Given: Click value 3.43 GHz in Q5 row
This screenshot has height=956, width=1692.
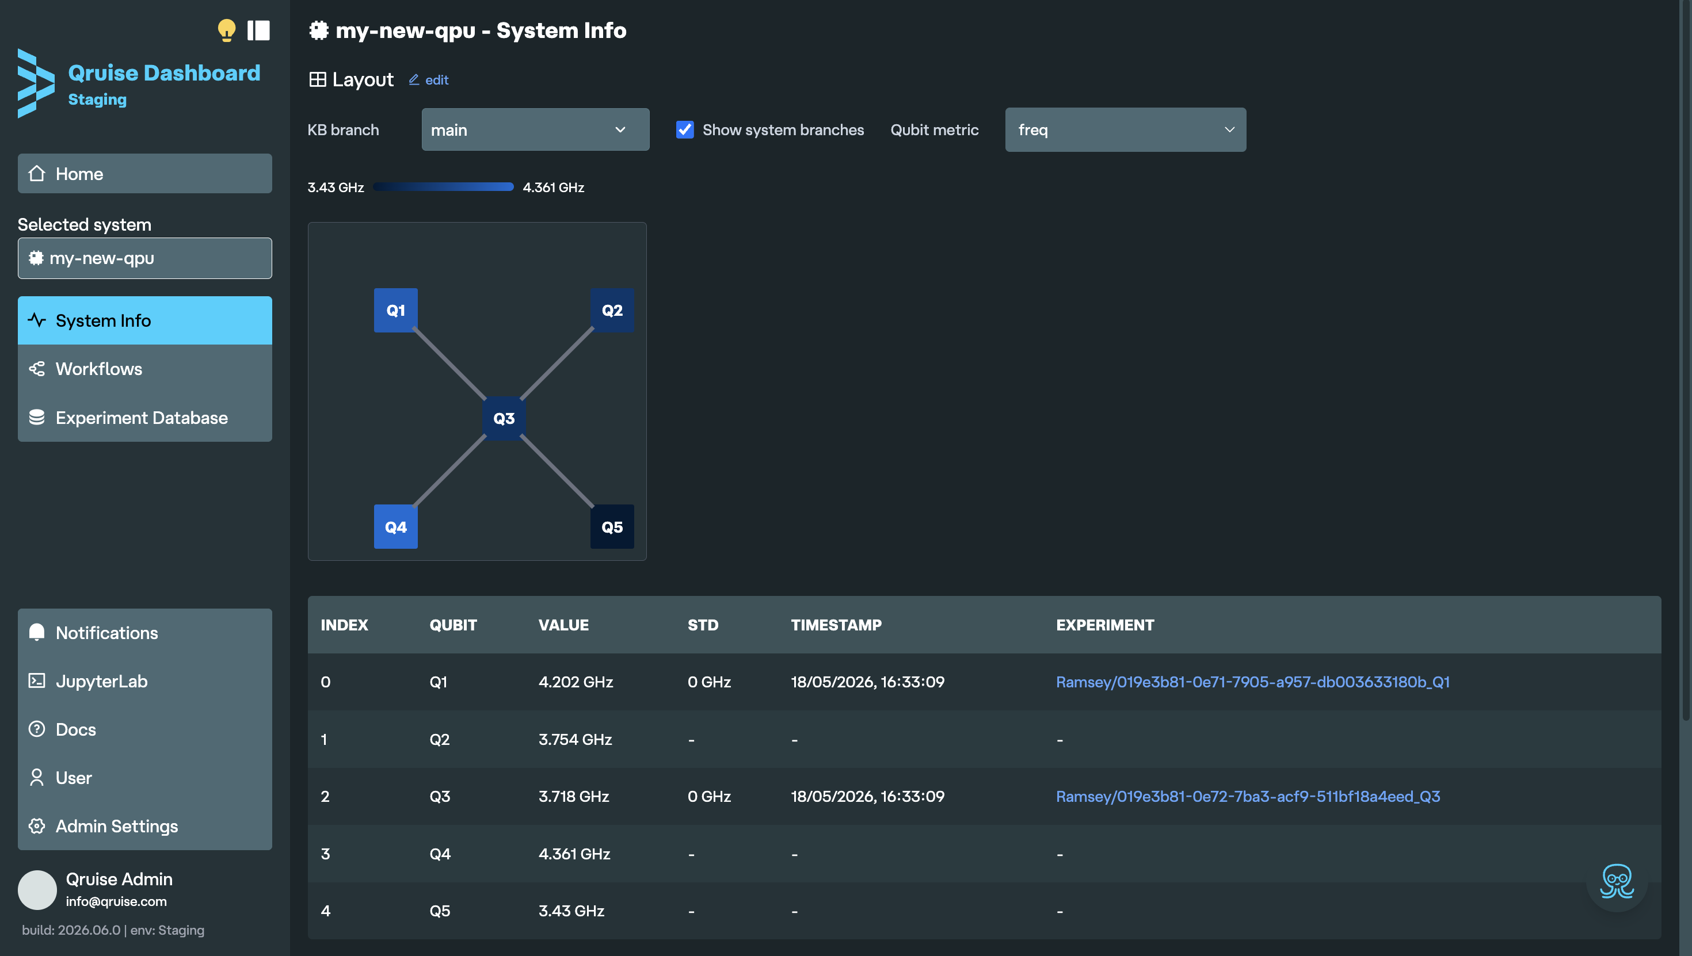Looking at the screenshot, I should [x=571, y=910].
